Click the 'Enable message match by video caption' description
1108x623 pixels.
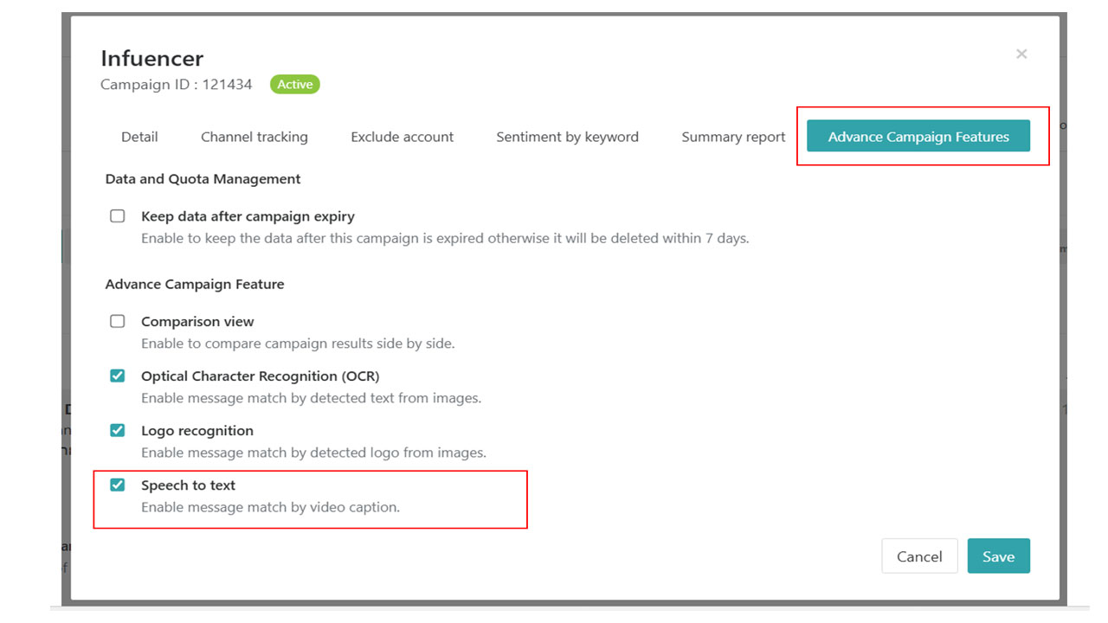click(x=270, y=507)
